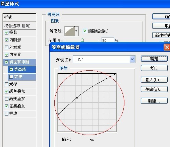Screen dimensions: 170x147
Task: Click the 存储(S)... save button
Action: tap(154, 89)
